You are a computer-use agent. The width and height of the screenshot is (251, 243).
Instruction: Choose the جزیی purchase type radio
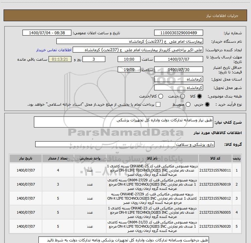click(x=207, y=104)
